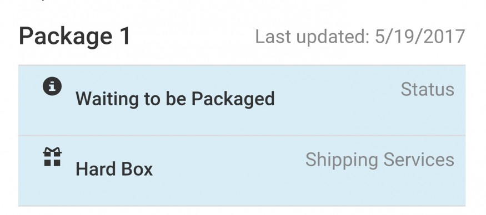Click the 5/19/2017 date

tap(420, 37)
